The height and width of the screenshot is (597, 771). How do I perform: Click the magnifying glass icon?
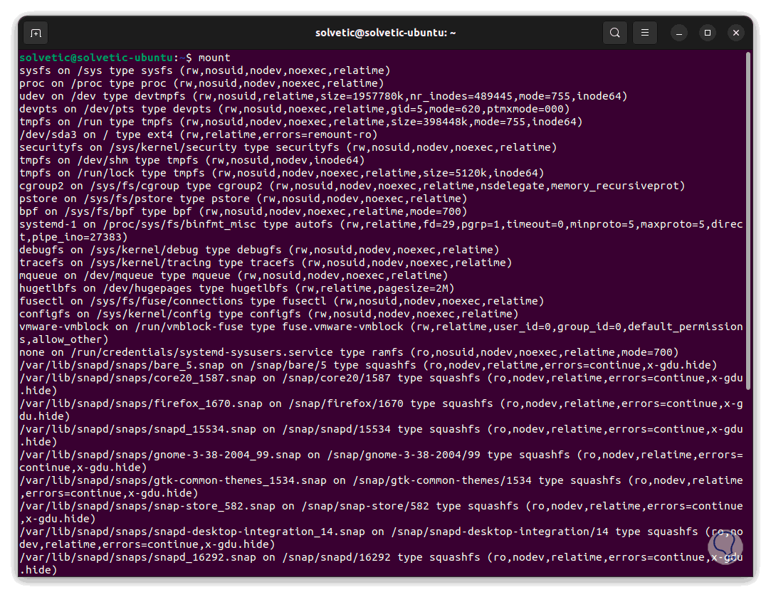pyautogui.click(x=615, y=33)
